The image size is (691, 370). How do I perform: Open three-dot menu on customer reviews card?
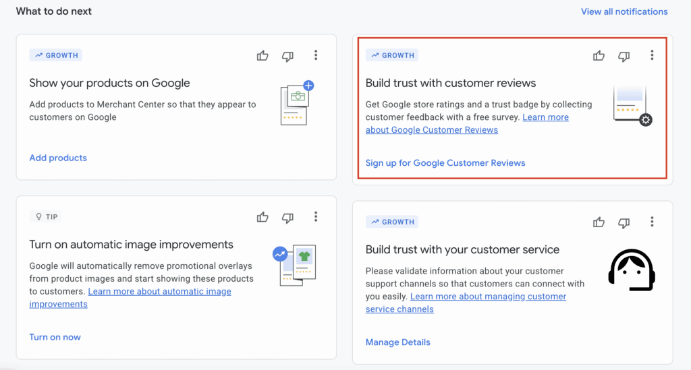coord(652,55)
